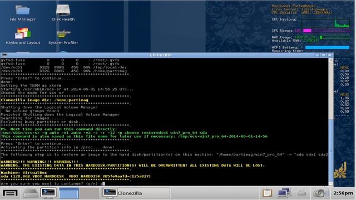
Task: Click the 'PS. Next time you can run this command directly' line
Action: tap(58, 129)
